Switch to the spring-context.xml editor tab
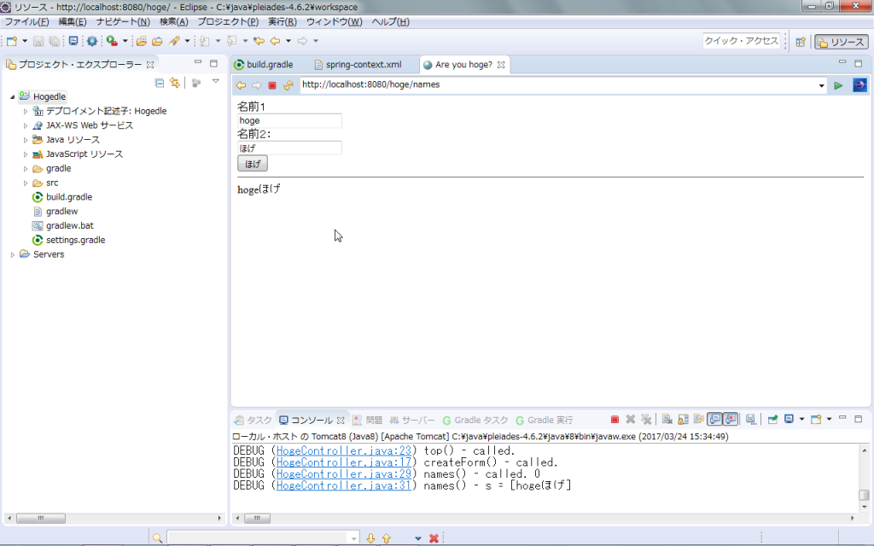 point(358,65)
